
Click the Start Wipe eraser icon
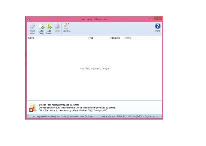point(33,26)
